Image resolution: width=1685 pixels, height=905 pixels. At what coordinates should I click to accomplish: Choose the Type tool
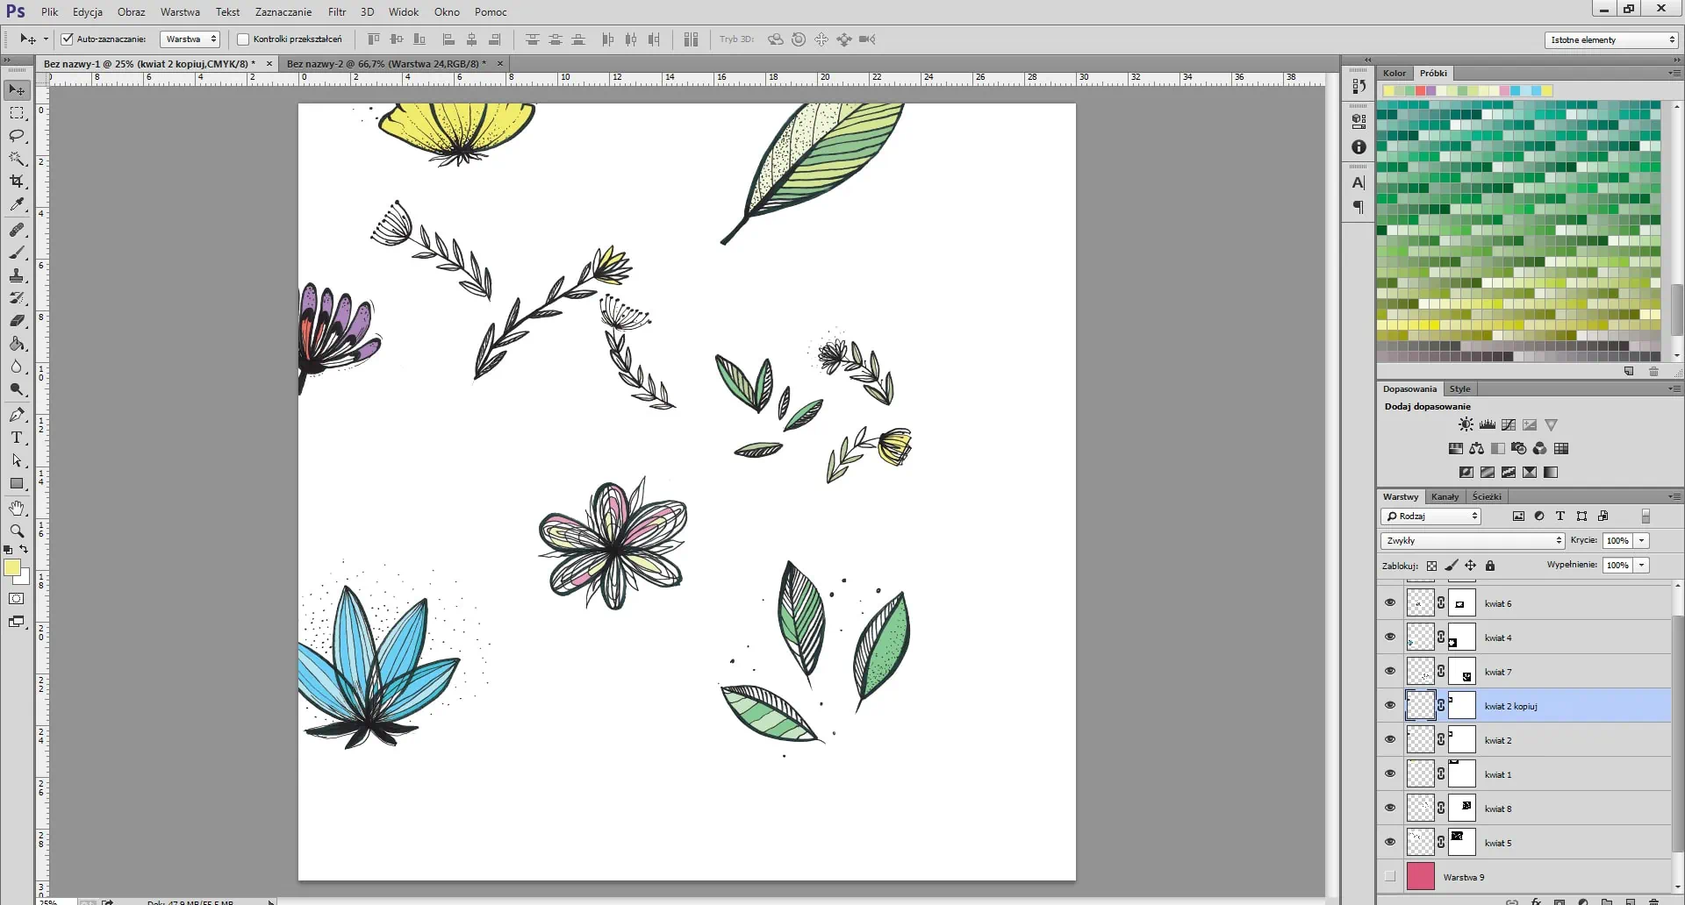coord(17,438)
